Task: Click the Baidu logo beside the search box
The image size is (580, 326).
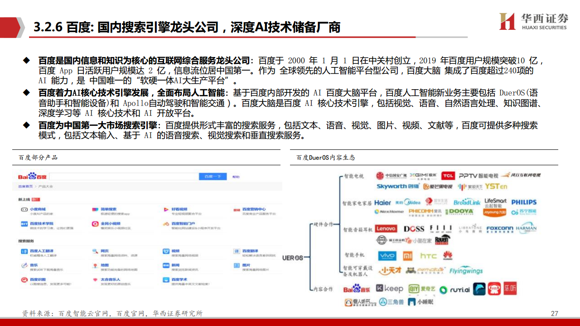Action: click(33, 176)
